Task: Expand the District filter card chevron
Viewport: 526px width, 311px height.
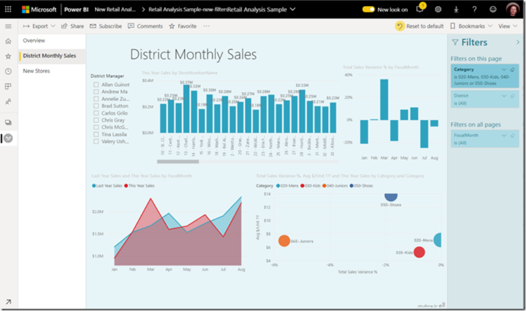Action: (x=504, y=96)
